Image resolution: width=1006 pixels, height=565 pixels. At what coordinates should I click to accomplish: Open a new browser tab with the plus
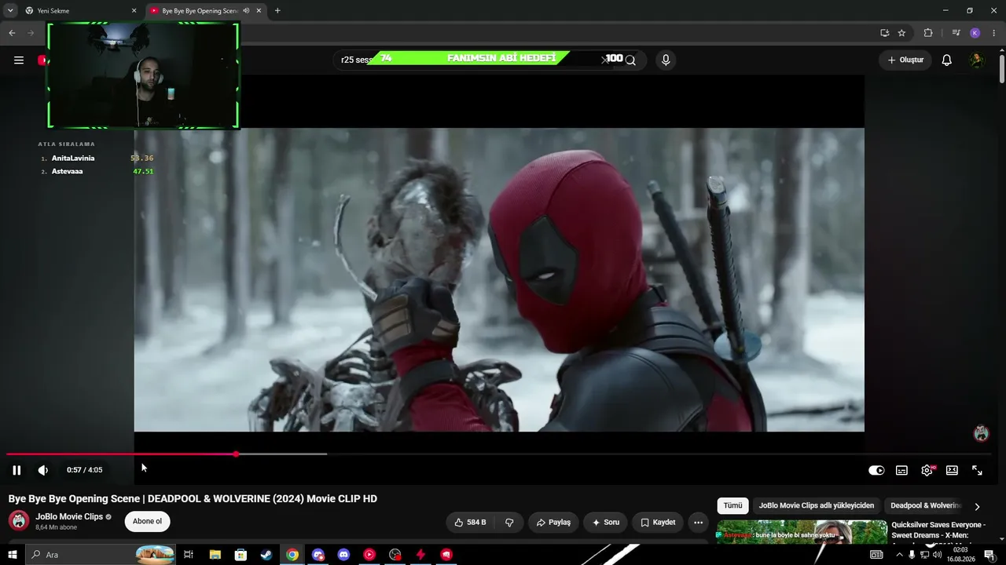(277, 11)
